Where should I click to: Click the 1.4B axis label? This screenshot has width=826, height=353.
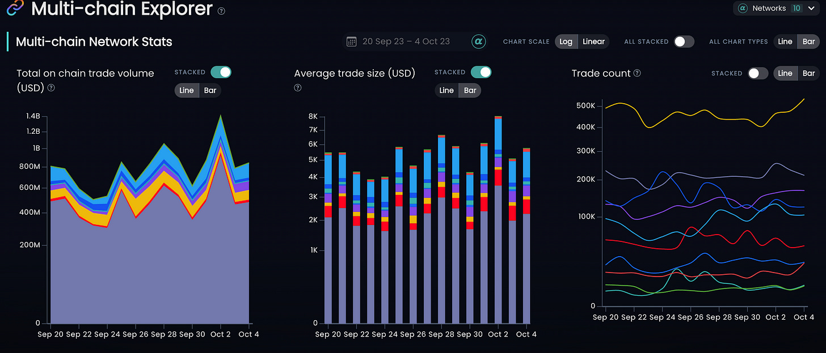33,116
